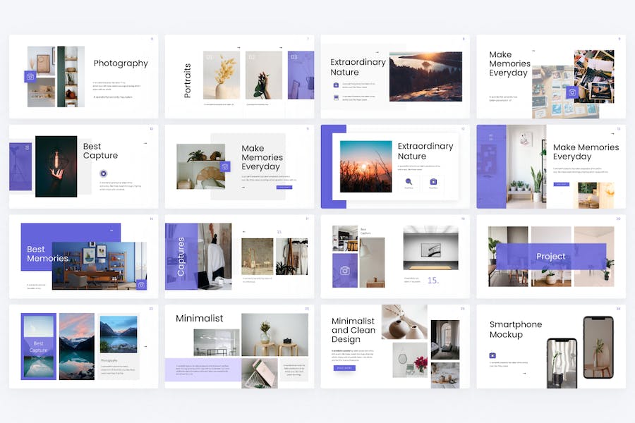
Task: Click the purple icon under Smartphone Mockup
Action: click(492, 355)
